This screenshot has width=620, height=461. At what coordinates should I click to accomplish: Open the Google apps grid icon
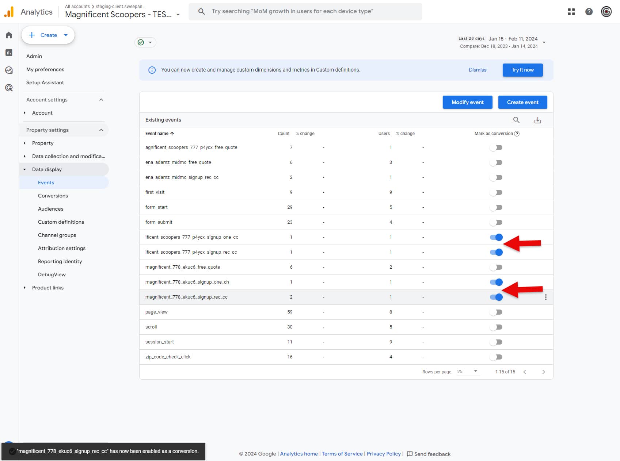[571, 12]
